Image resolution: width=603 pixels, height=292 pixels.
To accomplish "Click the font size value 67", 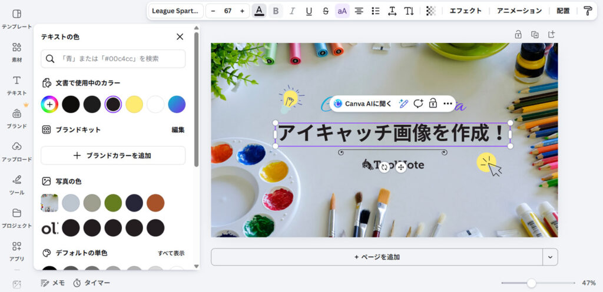I will tap(228, 11).
